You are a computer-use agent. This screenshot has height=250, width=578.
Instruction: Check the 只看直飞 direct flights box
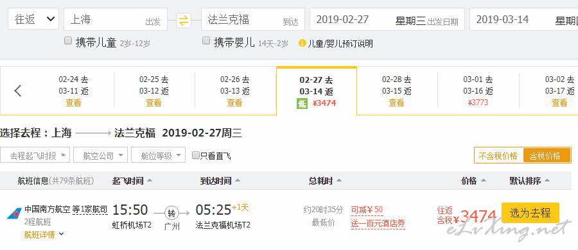(x=196, y=155)
